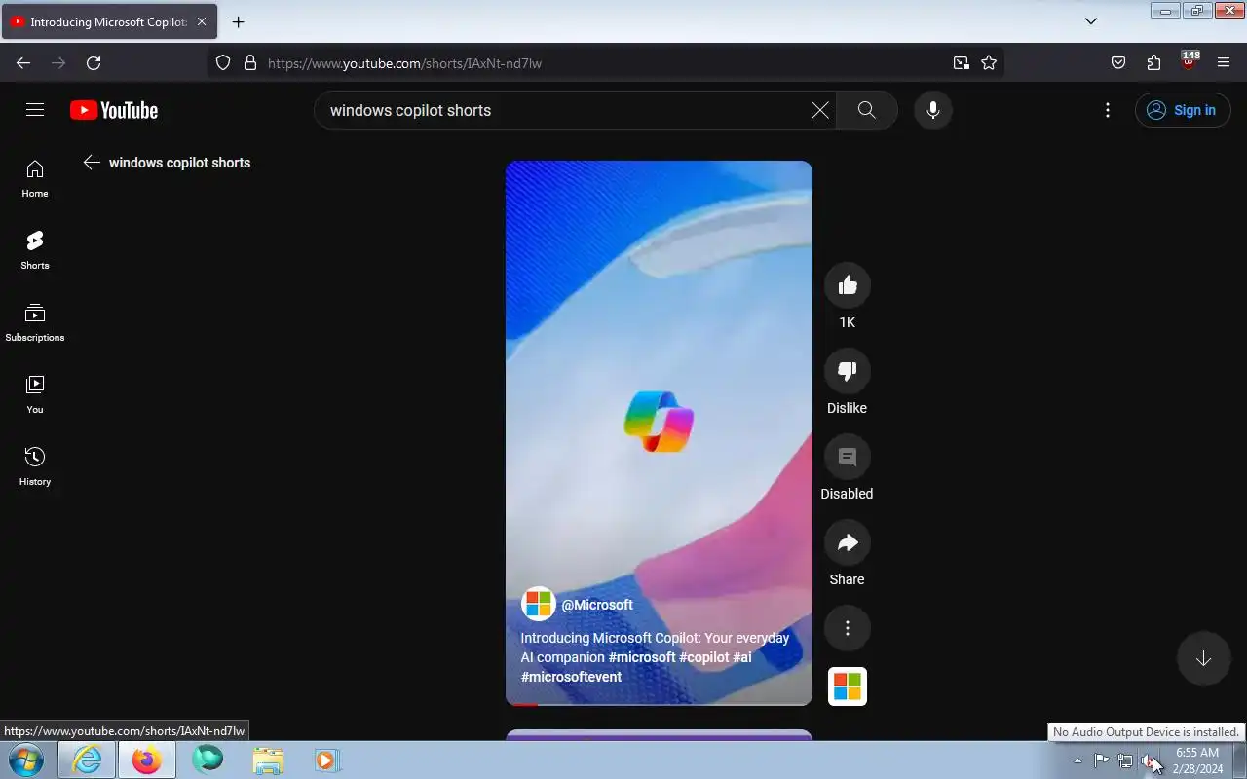
Task: Click the volume speaker tray icon
Action: [x=1150, y=760]
